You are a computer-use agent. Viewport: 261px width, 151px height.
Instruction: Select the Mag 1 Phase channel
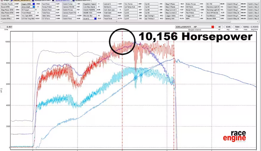[172, 4]
